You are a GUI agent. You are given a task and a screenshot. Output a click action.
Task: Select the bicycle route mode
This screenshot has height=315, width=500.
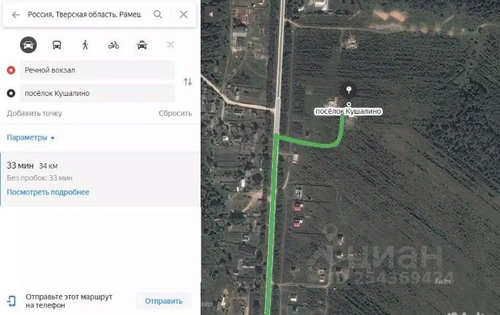(113, 45)
